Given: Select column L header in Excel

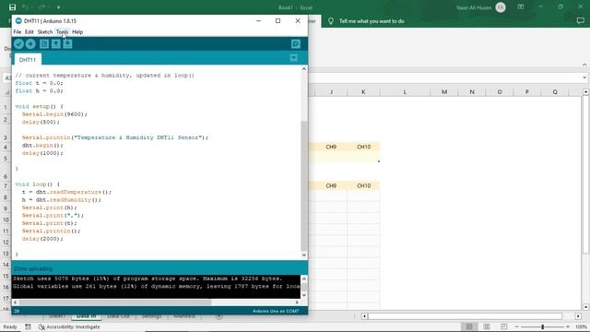Looking at the screenshot, I should pyautogui.click(x=405, y=92).
